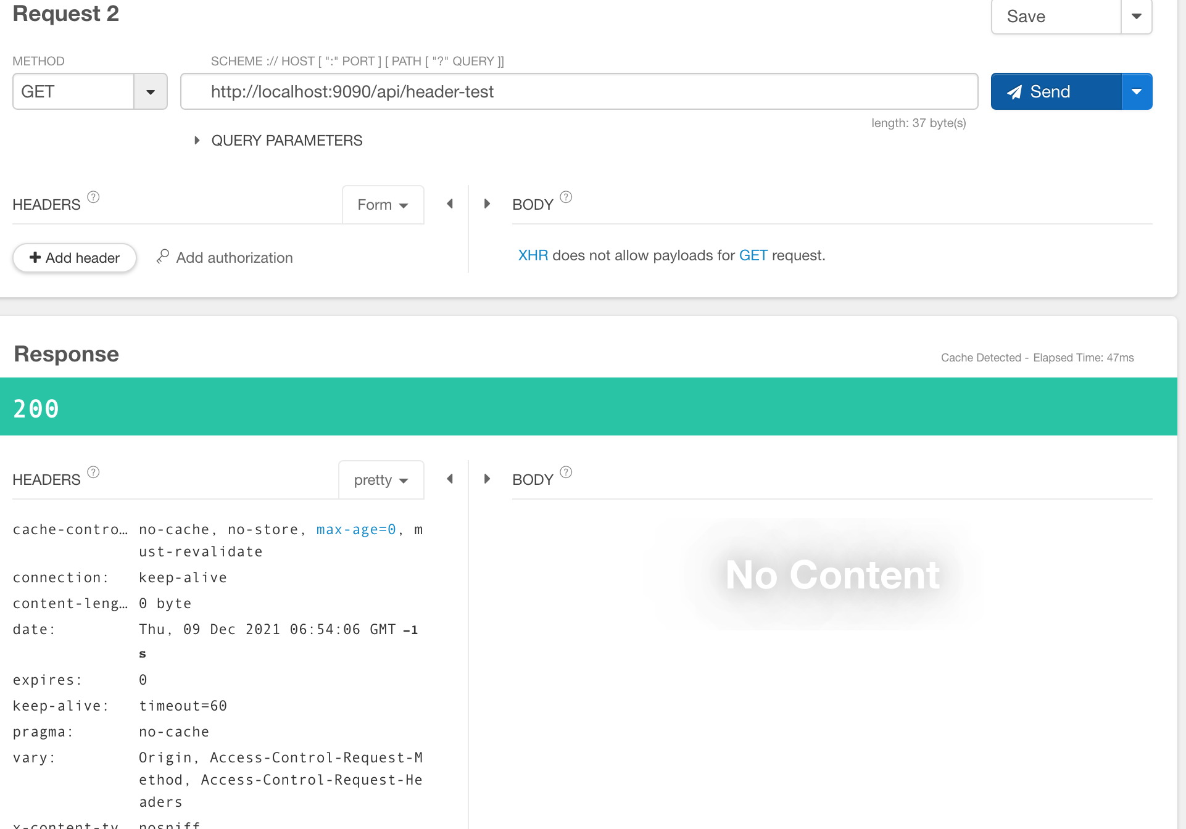Click the XHR link in body notice
Viewport: 1186px width, 829px height.
tap(533, 255)
